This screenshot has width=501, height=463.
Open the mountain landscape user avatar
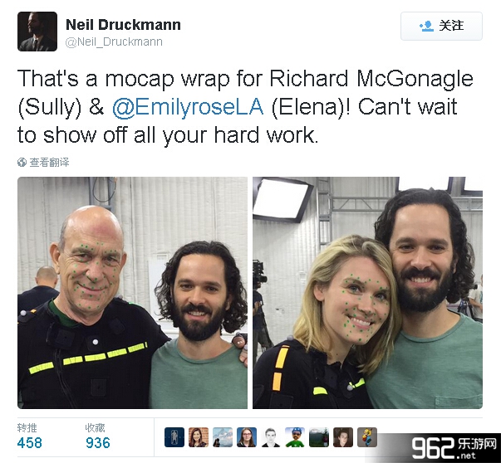click(223, 437)
